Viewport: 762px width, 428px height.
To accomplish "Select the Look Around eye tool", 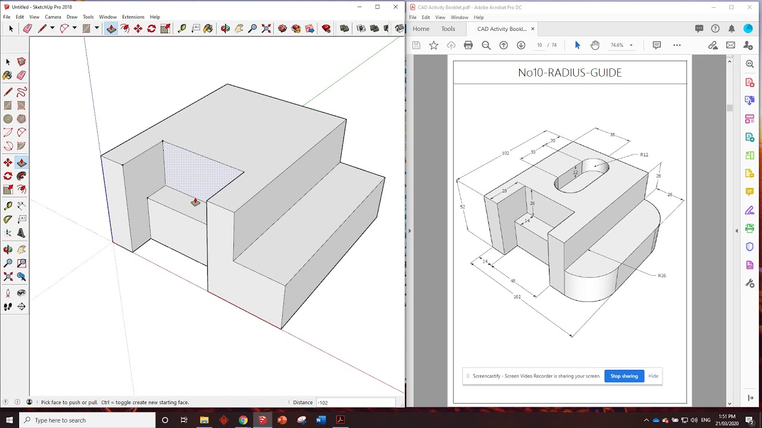I will click(x=21, y=293).
